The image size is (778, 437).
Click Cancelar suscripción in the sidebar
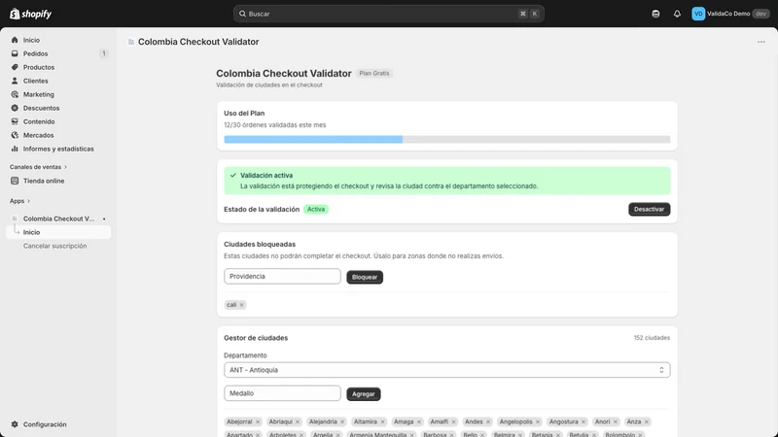[54, 246]
